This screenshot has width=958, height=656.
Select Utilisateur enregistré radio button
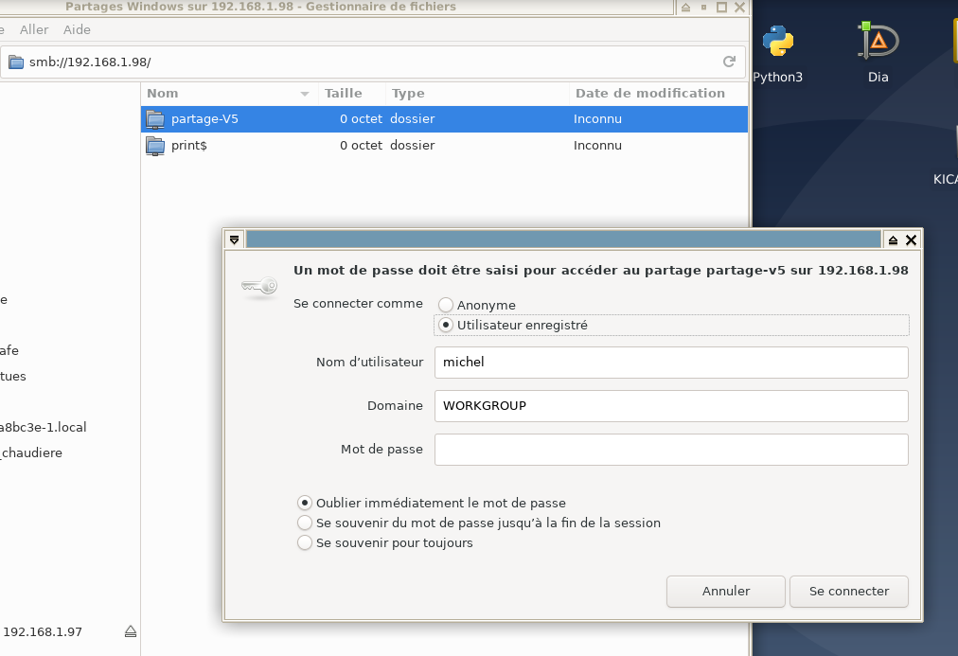point(446,325)
